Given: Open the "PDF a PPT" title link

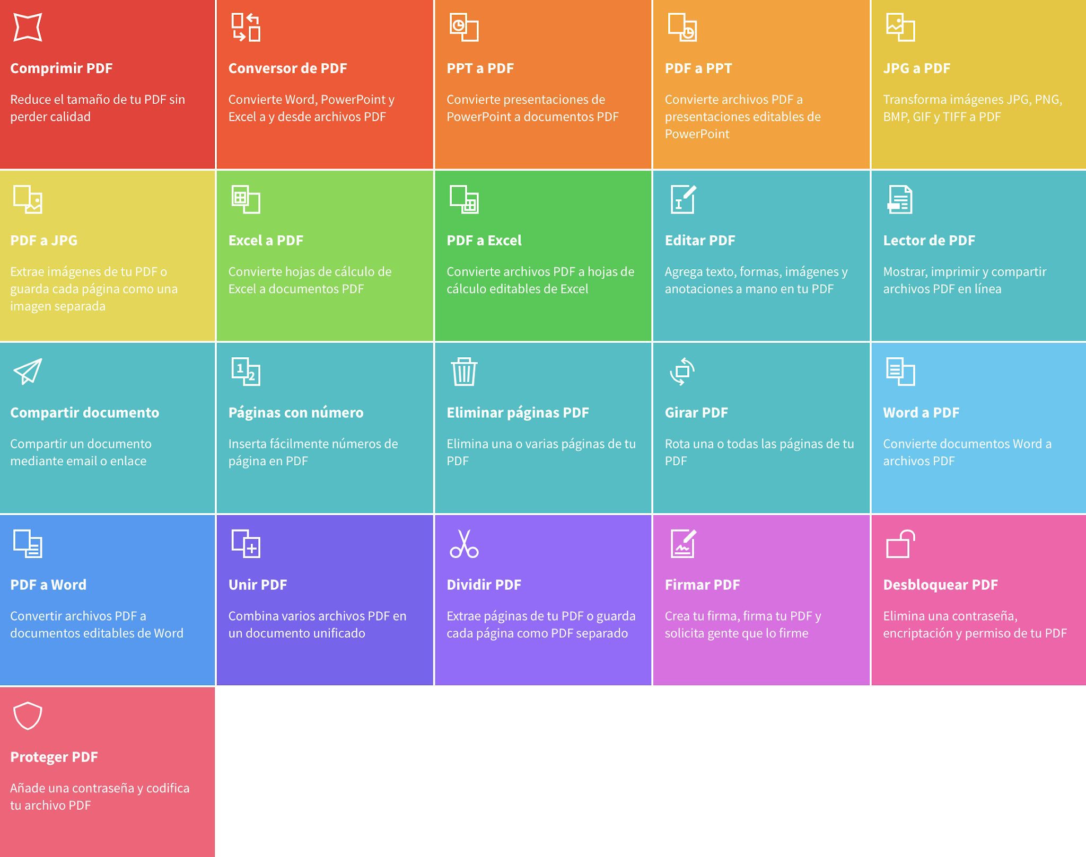Looking at the screenshot, I should point(698,68).
